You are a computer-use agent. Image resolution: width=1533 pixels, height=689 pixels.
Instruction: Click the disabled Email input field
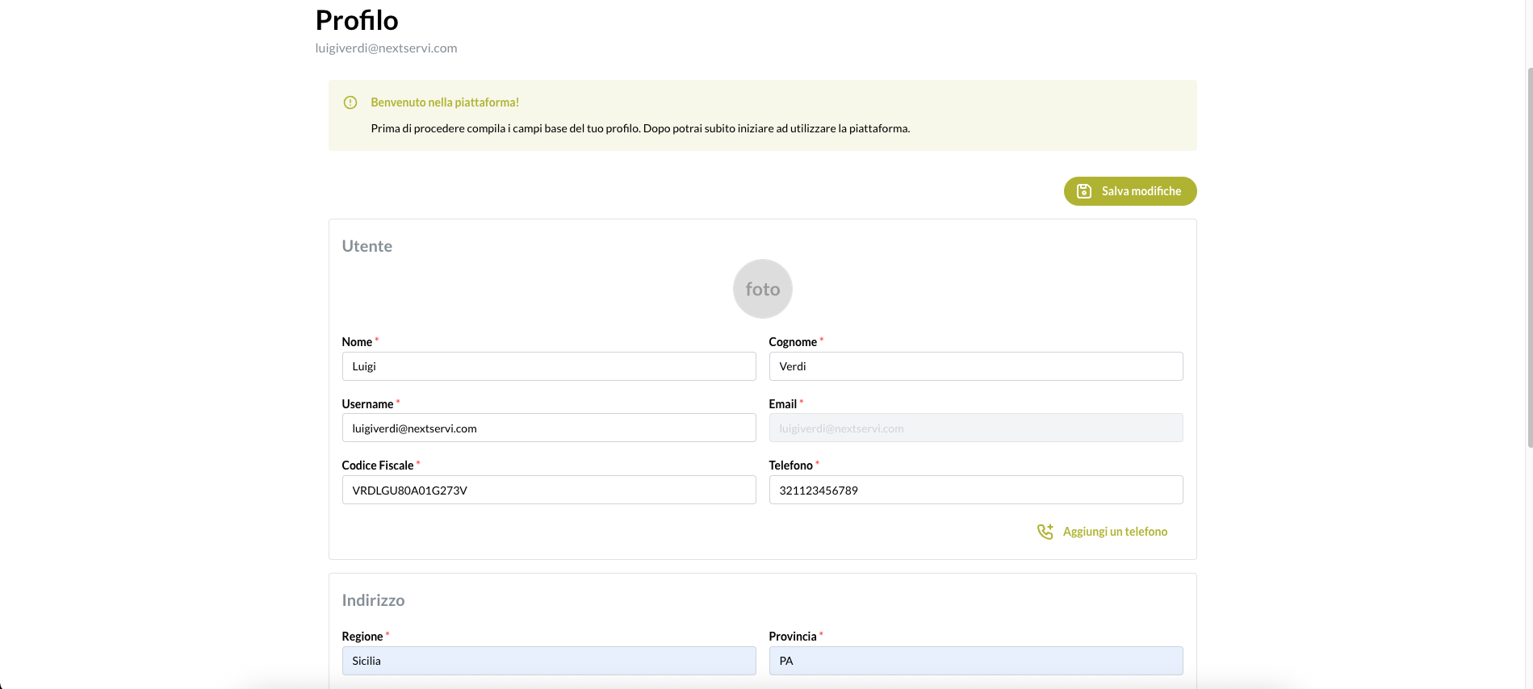coord(975,428)
